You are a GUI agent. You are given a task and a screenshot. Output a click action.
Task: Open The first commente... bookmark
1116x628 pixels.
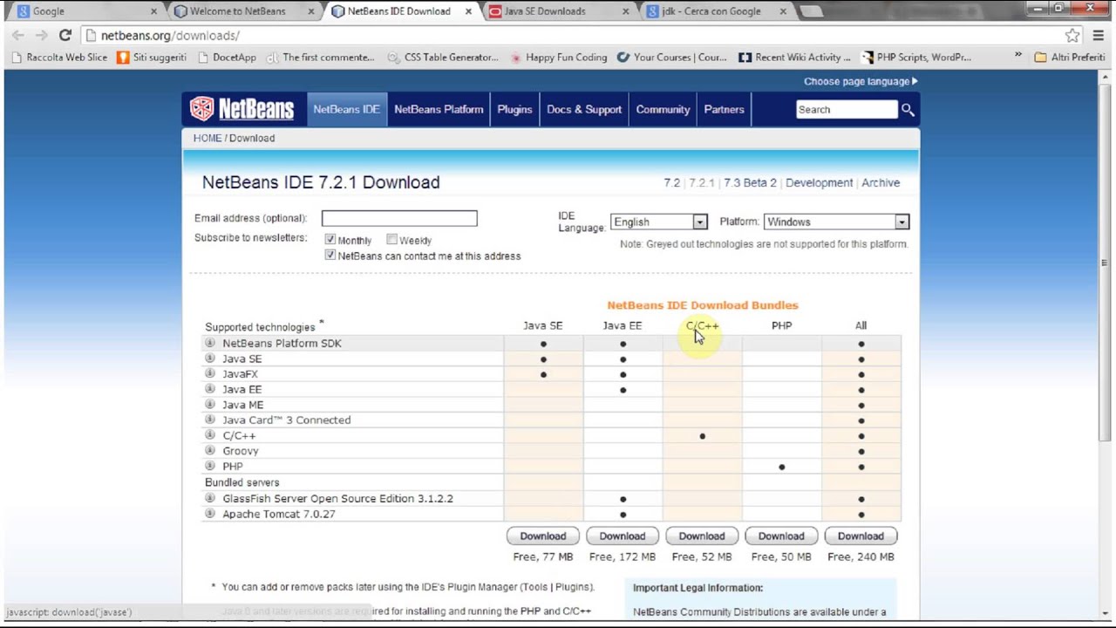[x=321, y=58]
